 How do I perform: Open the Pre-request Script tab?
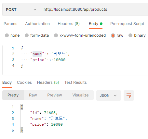(127, 24)
